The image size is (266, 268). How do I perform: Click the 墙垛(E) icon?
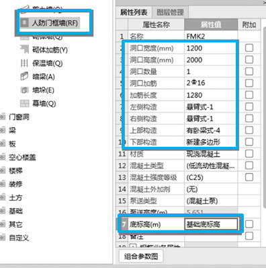click(x=24, y=90)
